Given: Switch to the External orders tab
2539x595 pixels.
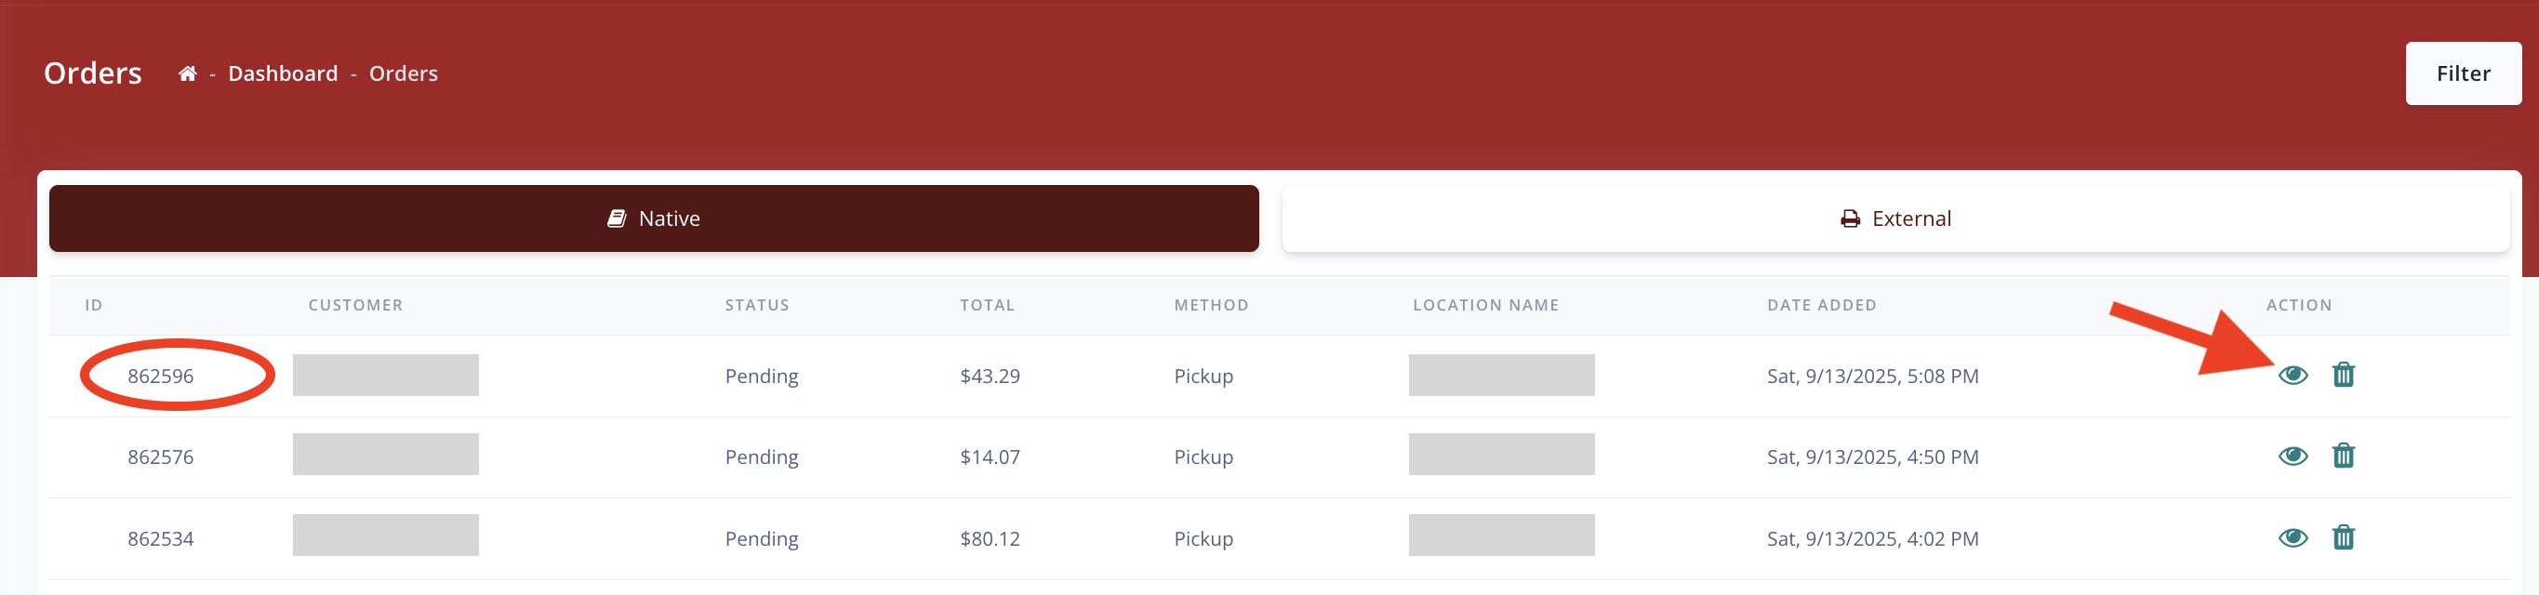Looking at the screenshot, I should pos(1894,218).
